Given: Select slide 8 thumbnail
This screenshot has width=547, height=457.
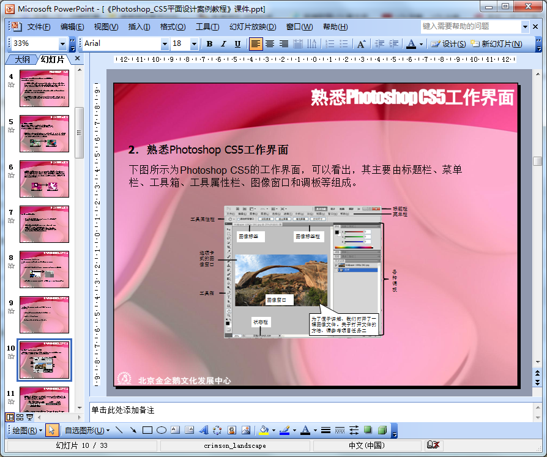Looking at the screenshot, I should (44, 269).
